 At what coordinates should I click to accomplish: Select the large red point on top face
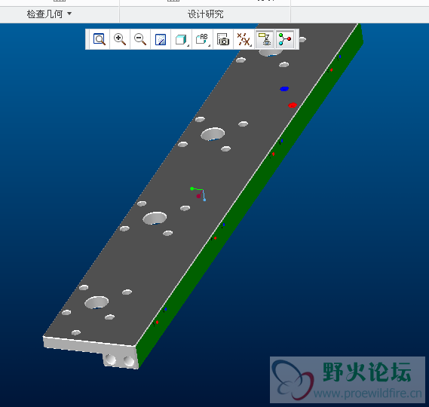pos(293,106)
